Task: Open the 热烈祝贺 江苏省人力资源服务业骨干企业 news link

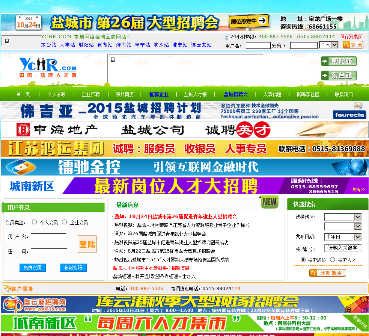Action: [x=182, y=225]
